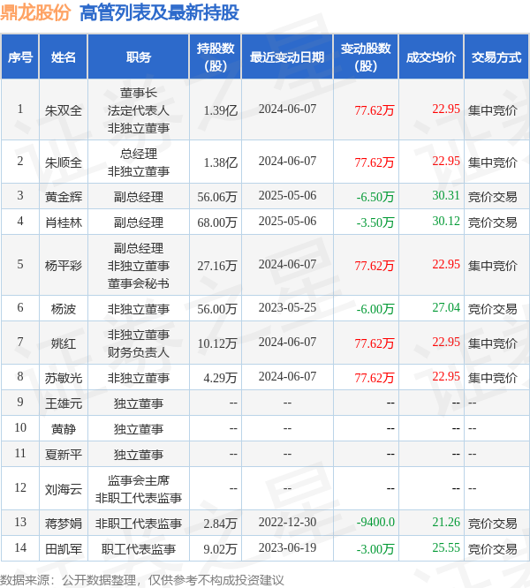Click the name 朱双全

tap(64, 110)
